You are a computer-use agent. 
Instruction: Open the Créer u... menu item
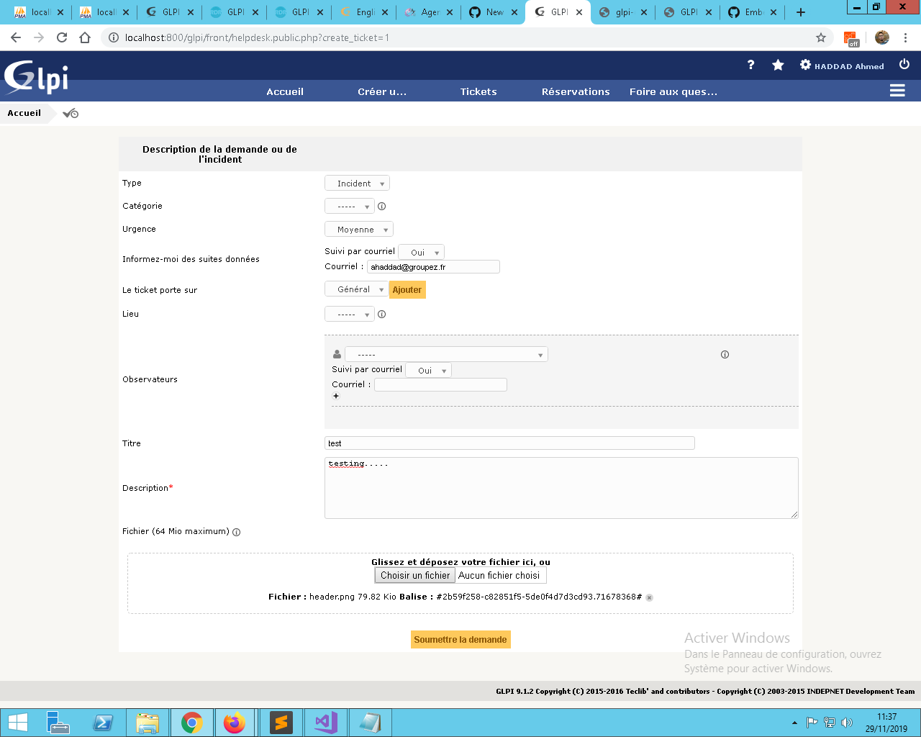(382, 91)
